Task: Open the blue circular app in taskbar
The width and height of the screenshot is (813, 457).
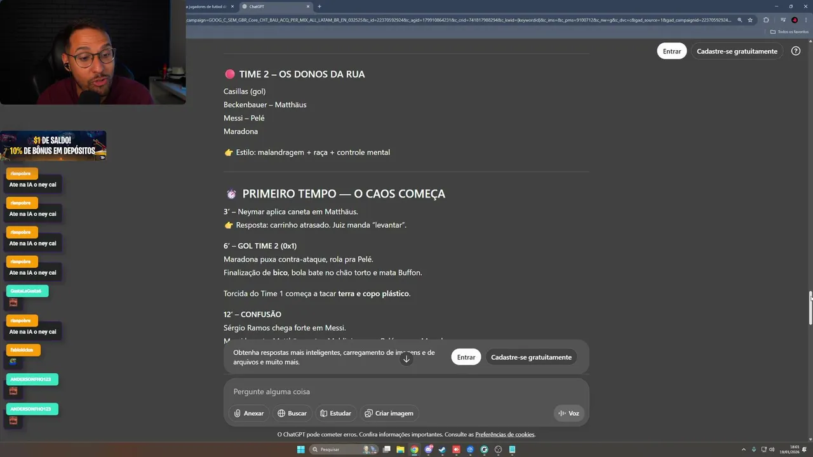Action: (x=470, y=449)
